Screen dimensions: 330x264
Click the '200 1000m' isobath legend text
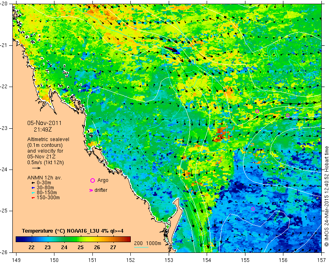coord(148,243)
